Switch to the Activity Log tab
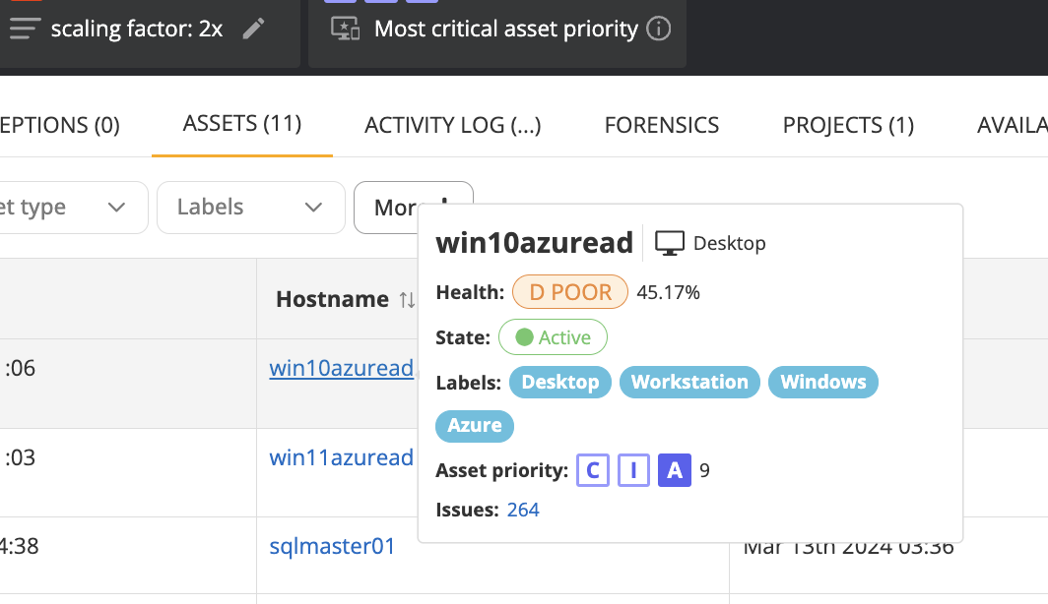The image size is (1048, 604). 452,126
